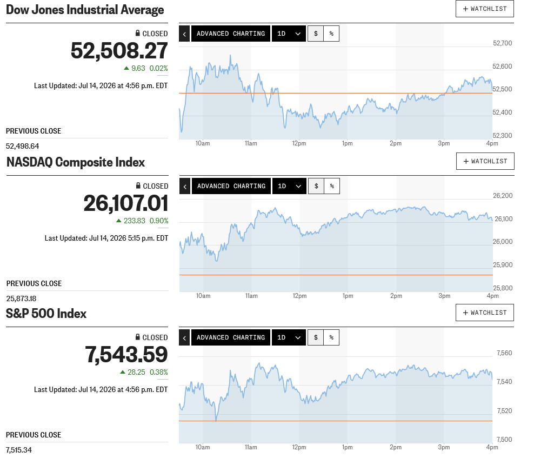Open the S&P 500 1D timeframe dropdown
Image resolution: width=534 pixels, height=458 pixels.
click(289, 337)
